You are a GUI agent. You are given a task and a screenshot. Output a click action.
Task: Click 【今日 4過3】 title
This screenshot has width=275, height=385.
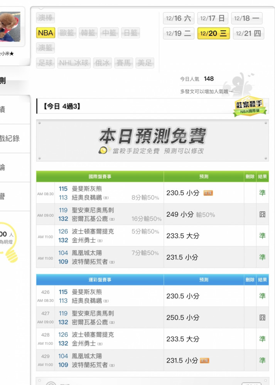62,106
